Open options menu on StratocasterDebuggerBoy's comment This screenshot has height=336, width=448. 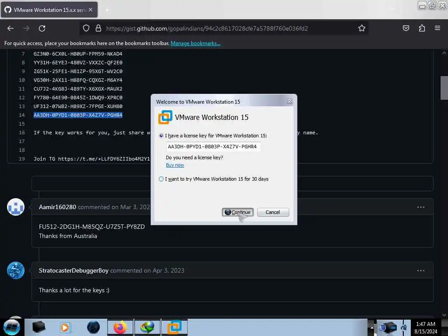pyautogui.click(x=420, y=270)
